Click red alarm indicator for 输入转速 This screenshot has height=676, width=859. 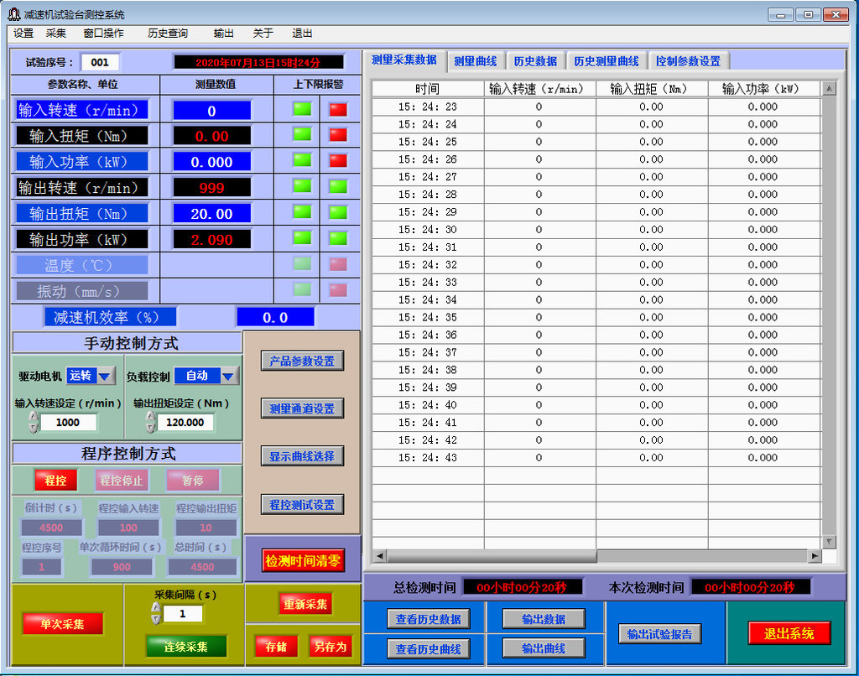point(337,109)
